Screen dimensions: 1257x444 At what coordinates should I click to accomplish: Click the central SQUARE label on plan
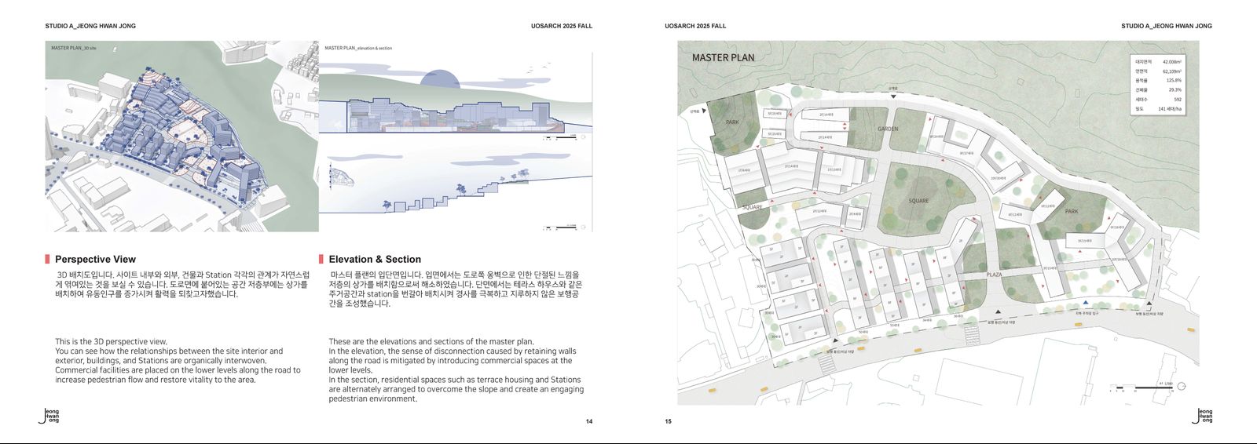918,201
